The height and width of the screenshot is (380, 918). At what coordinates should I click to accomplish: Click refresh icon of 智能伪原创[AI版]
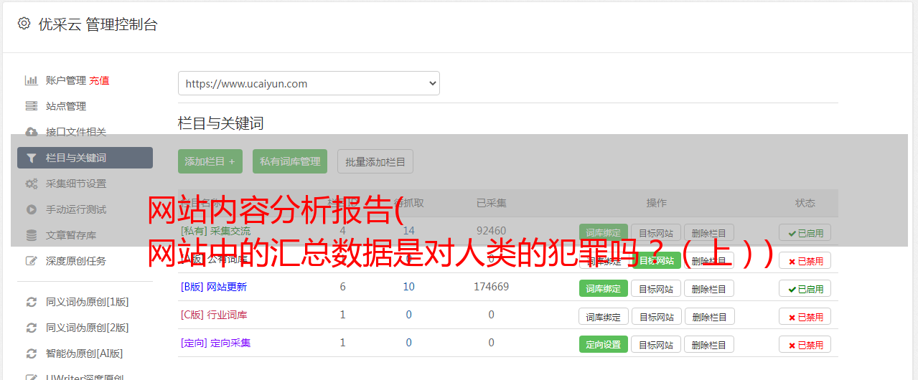click(32, 353)
